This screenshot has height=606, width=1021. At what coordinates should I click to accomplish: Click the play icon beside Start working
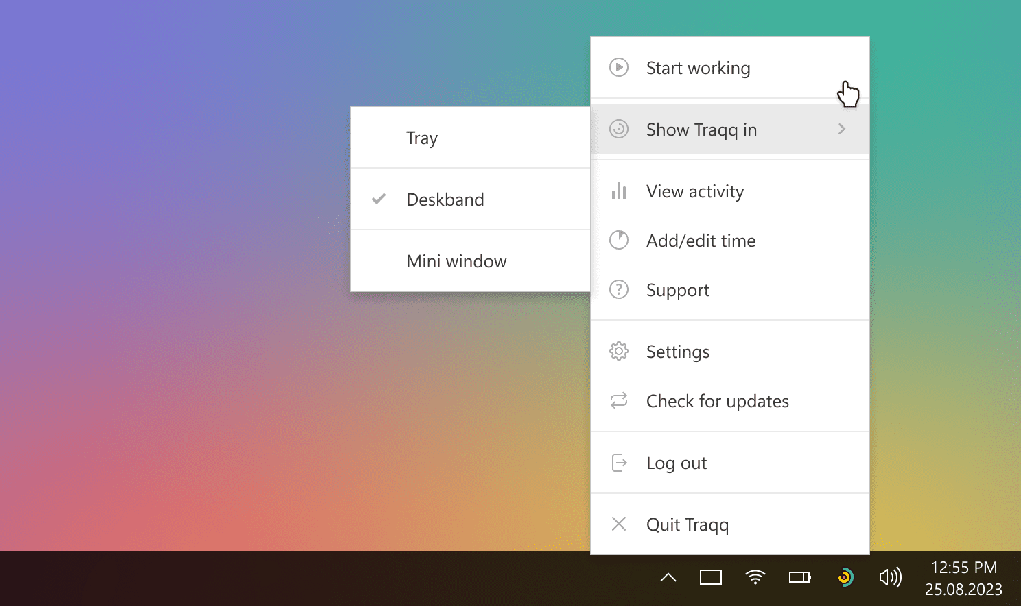click(619, 67)
